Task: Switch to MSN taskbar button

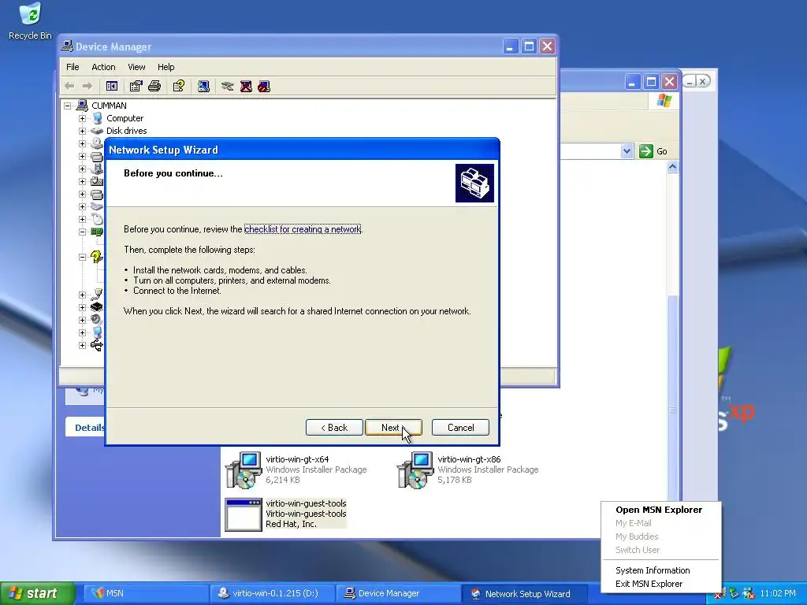Action: pyautogui.click(x=146, y=593)
